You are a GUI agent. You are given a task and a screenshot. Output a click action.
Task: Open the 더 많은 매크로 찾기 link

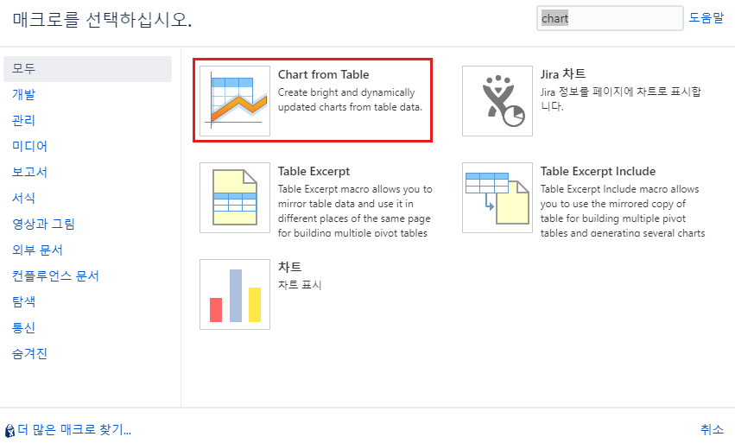click(74, 429)
